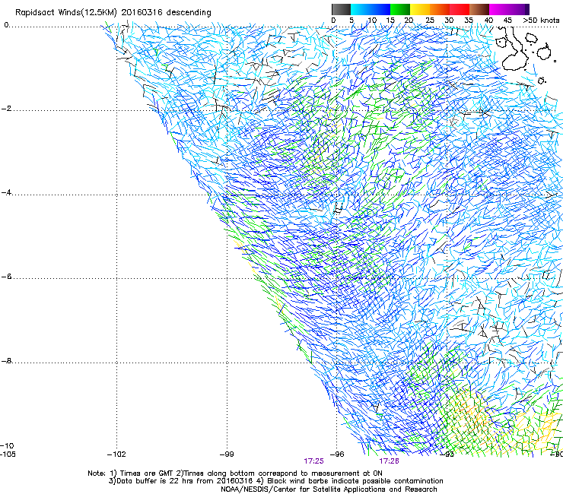This screenshot has height=494, width=563.
Task: Click the legend label '40'
Action: [x=488, y=21]
